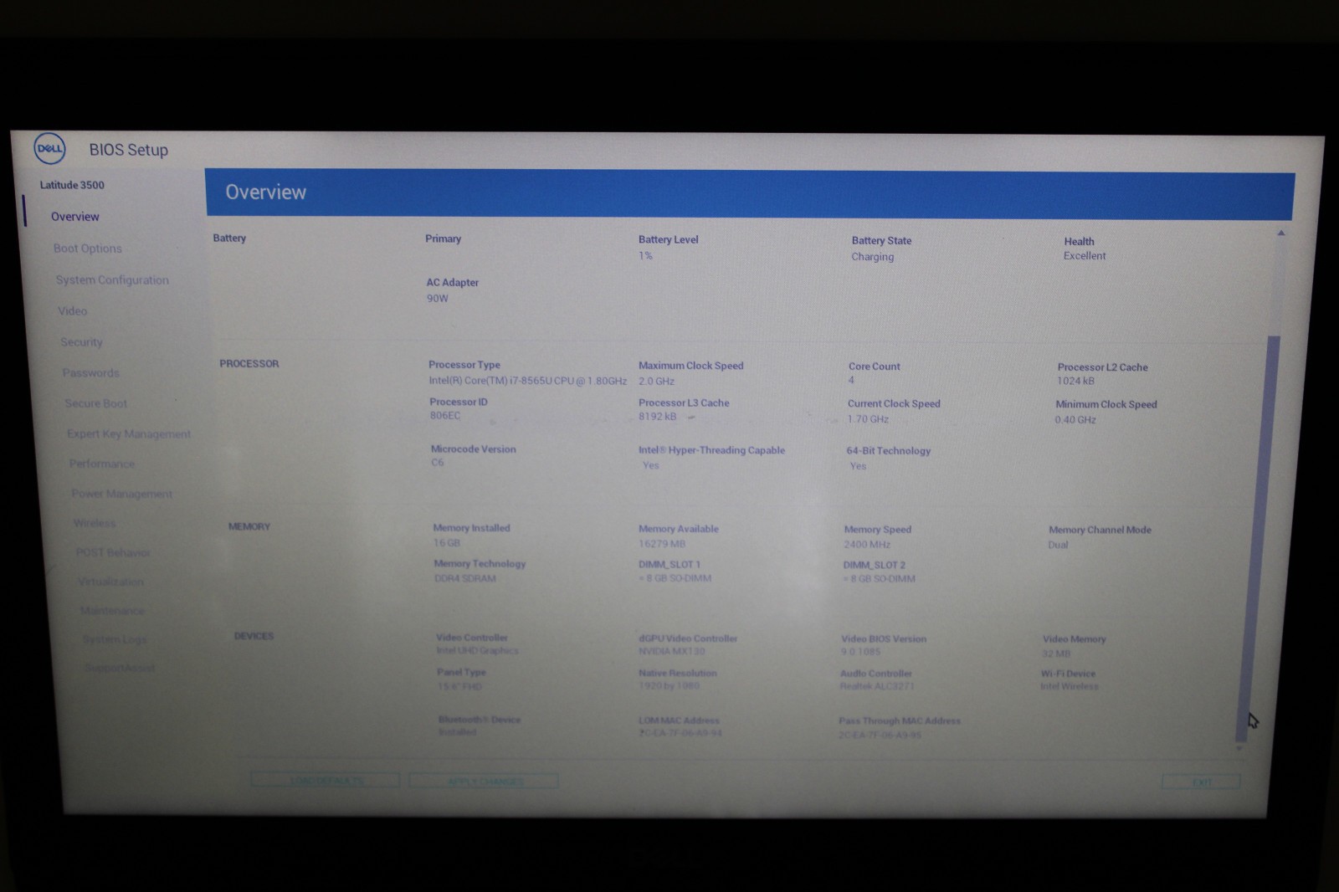1339x892 pixels.
Task: Click the Processor Type i7-8565U value
Action: coord(527,381)
